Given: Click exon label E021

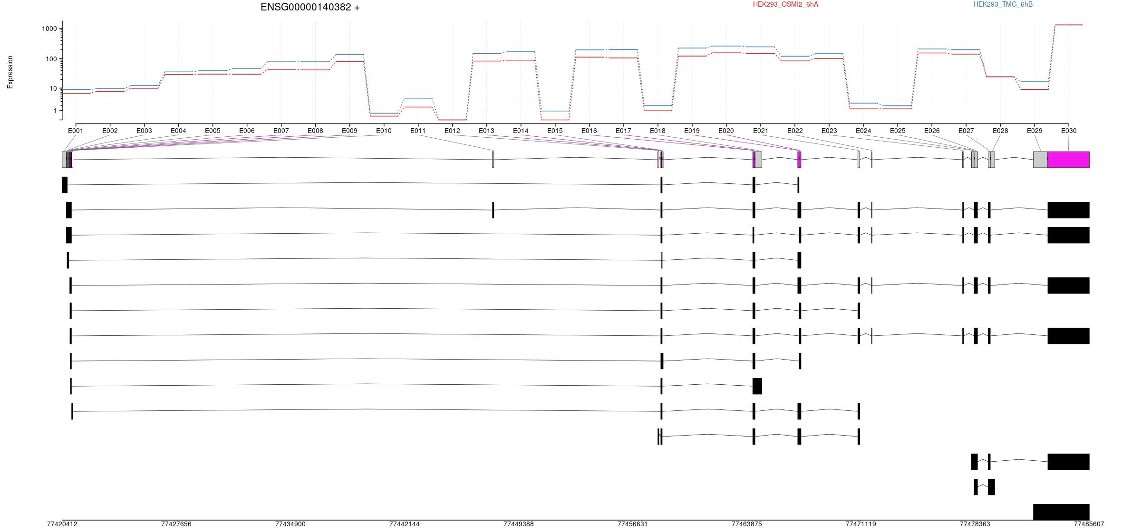Looking at the screenshot, I should (761, 131).
